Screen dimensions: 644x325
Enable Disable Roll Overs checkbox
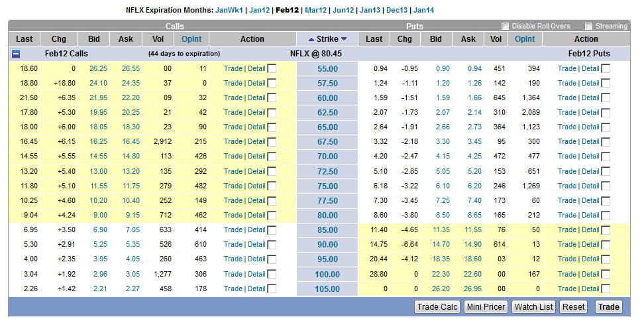(x=505, y=27)
